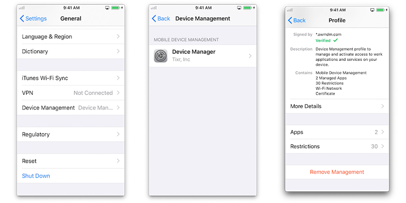This screenshot has width=406, height=203.
Task: Tap Remove Management
Action: [337, 172]
